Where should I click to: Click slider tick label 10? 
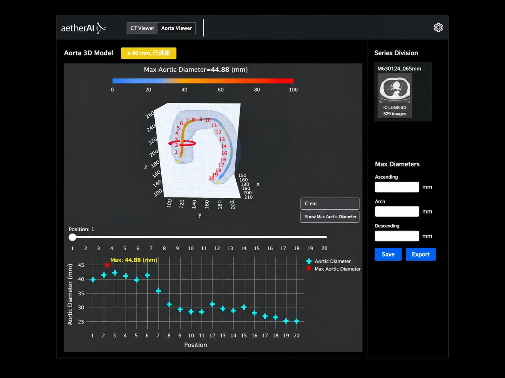pos(190,248)
